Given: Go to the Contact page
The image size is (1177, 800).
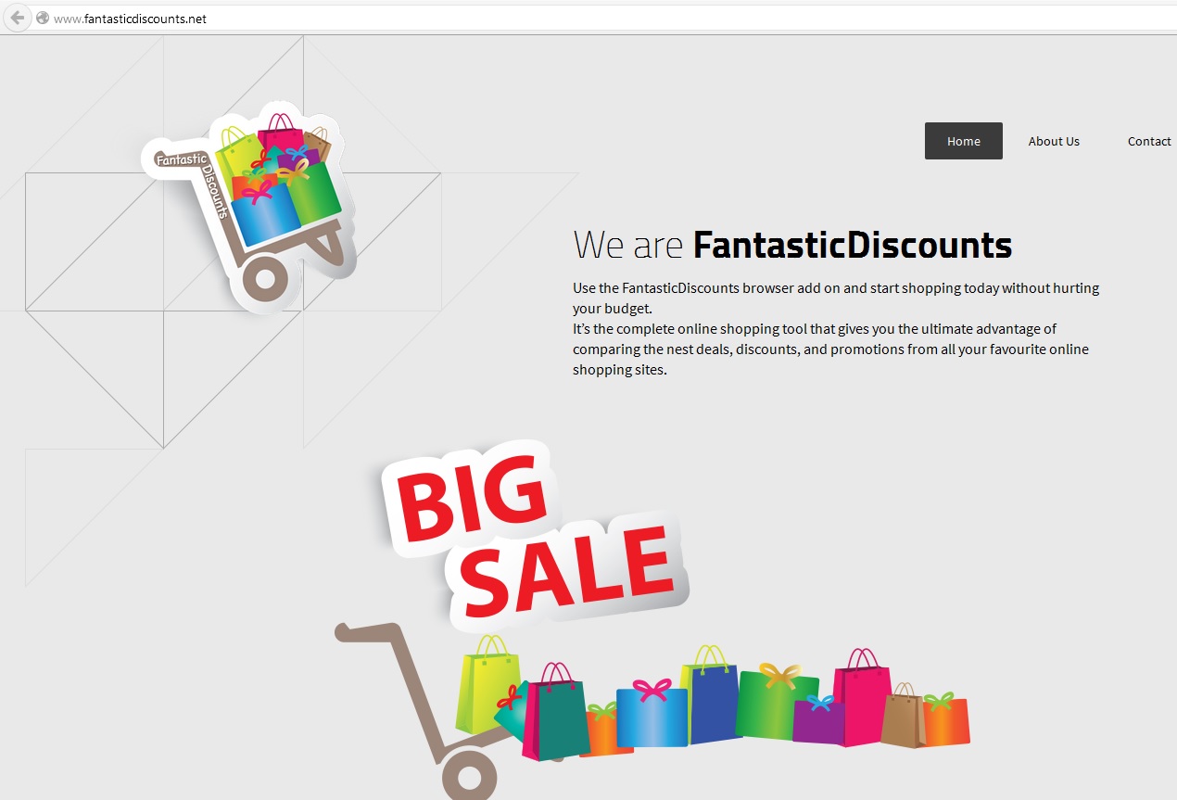Looking at the screenshot, I should (x=1149, y=141).
